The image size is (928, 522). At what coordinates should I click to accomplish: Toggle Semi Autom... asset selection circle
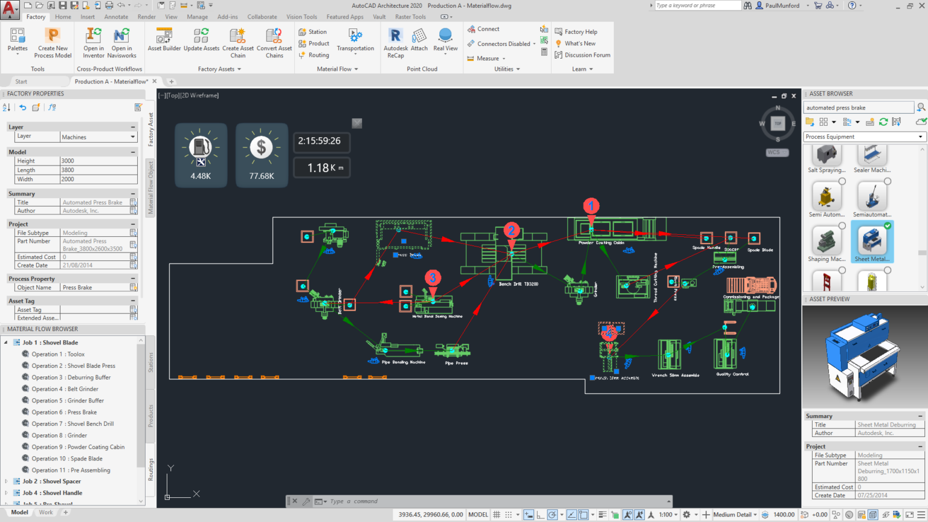click(842, 181)
